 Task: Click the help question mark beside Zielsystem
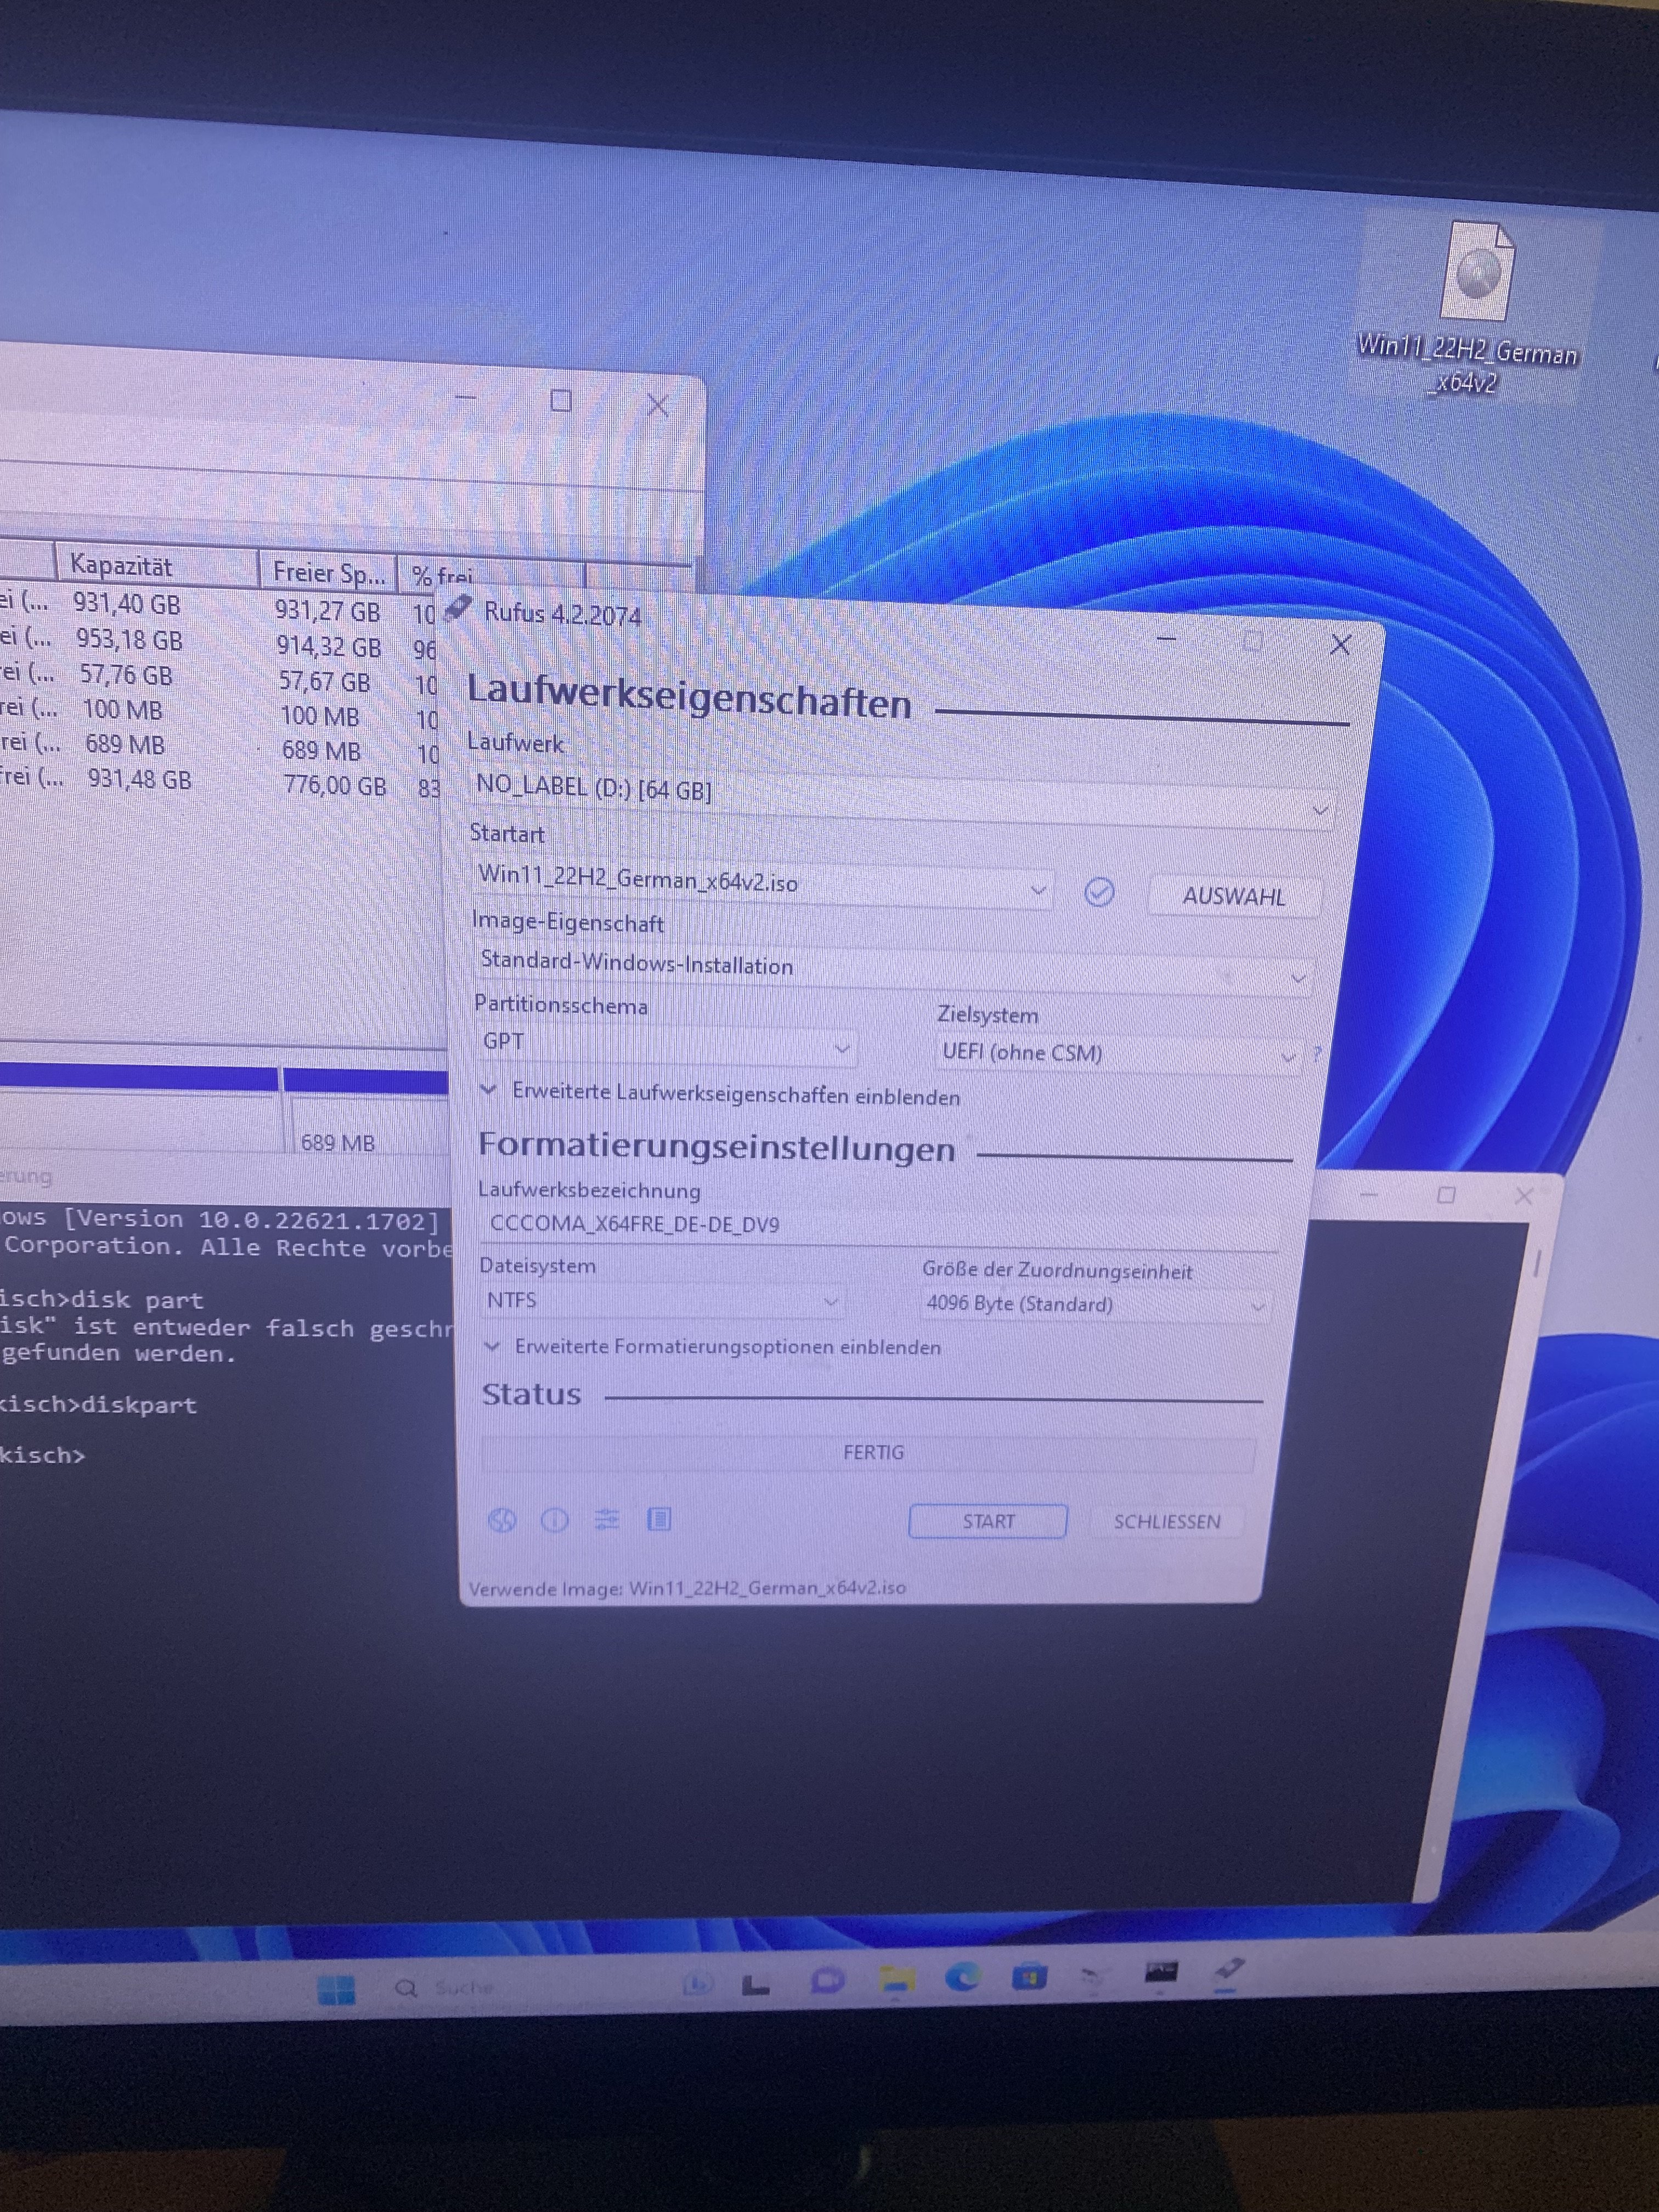(1317, 1053)
